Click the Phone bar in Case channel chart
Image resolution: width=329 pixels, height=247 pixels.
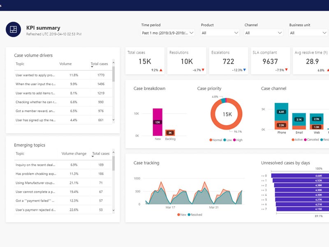point(281,117)
